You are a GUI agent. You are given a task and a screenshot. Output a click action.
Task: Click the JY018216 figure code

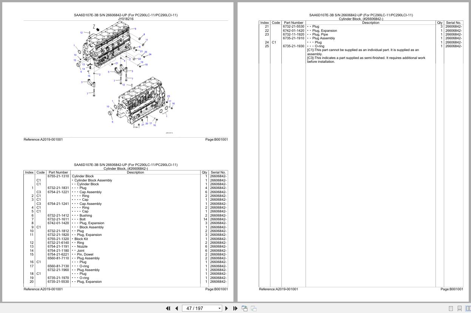tap(126, 19)
